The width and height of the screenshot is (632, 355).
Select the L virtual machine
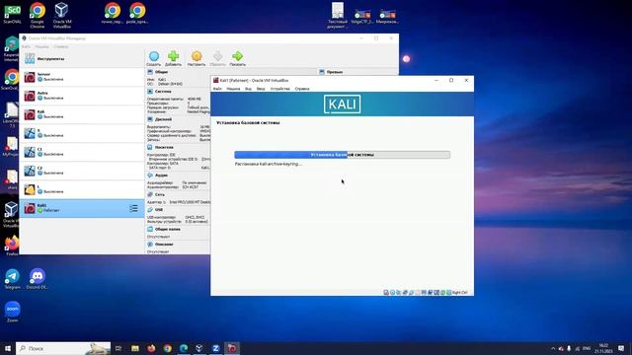pyautogui.click(x=82, y=189)
